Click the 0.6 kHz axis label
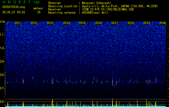Screen dimensions: 169x107 click(x=2, y=102)
